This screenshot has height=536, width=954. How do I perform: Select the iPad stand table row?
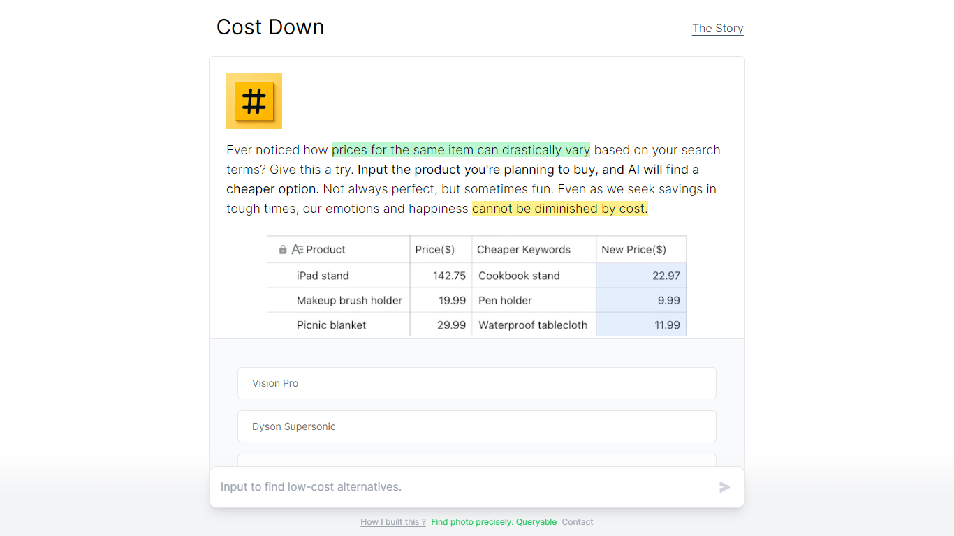477,276
